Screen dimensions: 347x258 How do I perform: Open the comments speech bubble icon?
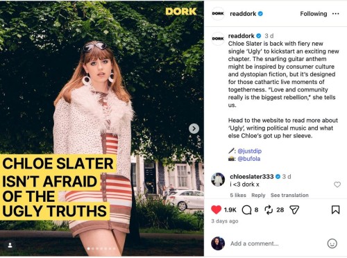[x=246, y=210]
